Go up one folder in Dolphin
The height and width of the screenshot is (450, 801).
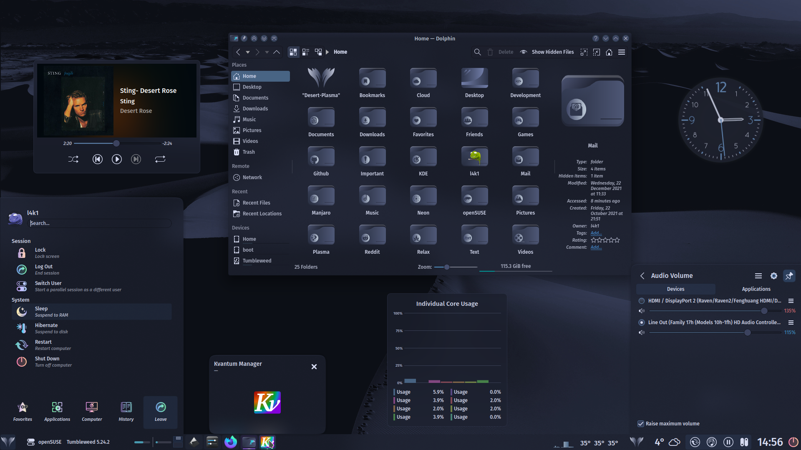pyautogui.click(x=277, y=52)
